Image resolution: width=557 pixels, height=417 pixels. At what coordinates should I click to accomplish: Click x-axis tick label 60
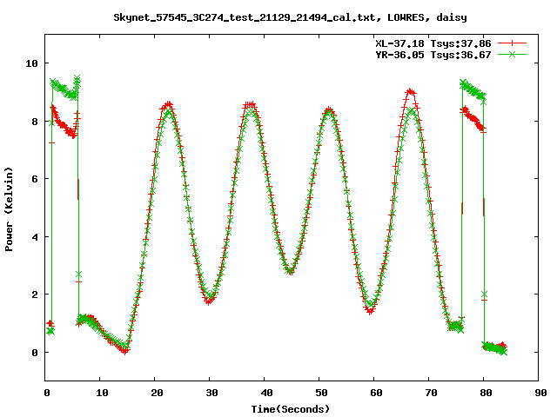[x=376, y=393]
